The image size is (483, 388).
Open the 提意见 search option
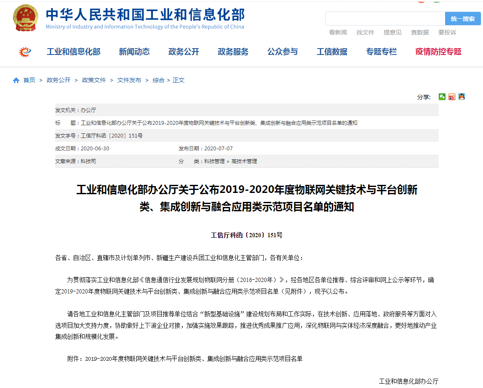point(392,32)
